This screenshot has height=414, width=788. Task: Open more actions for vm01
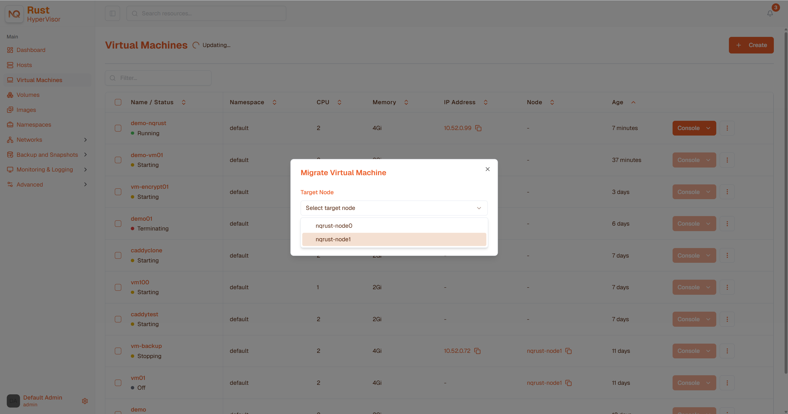tap(727, 383)
